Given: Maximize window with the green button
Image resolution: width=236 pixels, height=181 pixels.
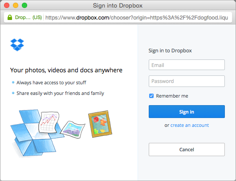Looking at the screenshot, I should [x=24, y=5].
